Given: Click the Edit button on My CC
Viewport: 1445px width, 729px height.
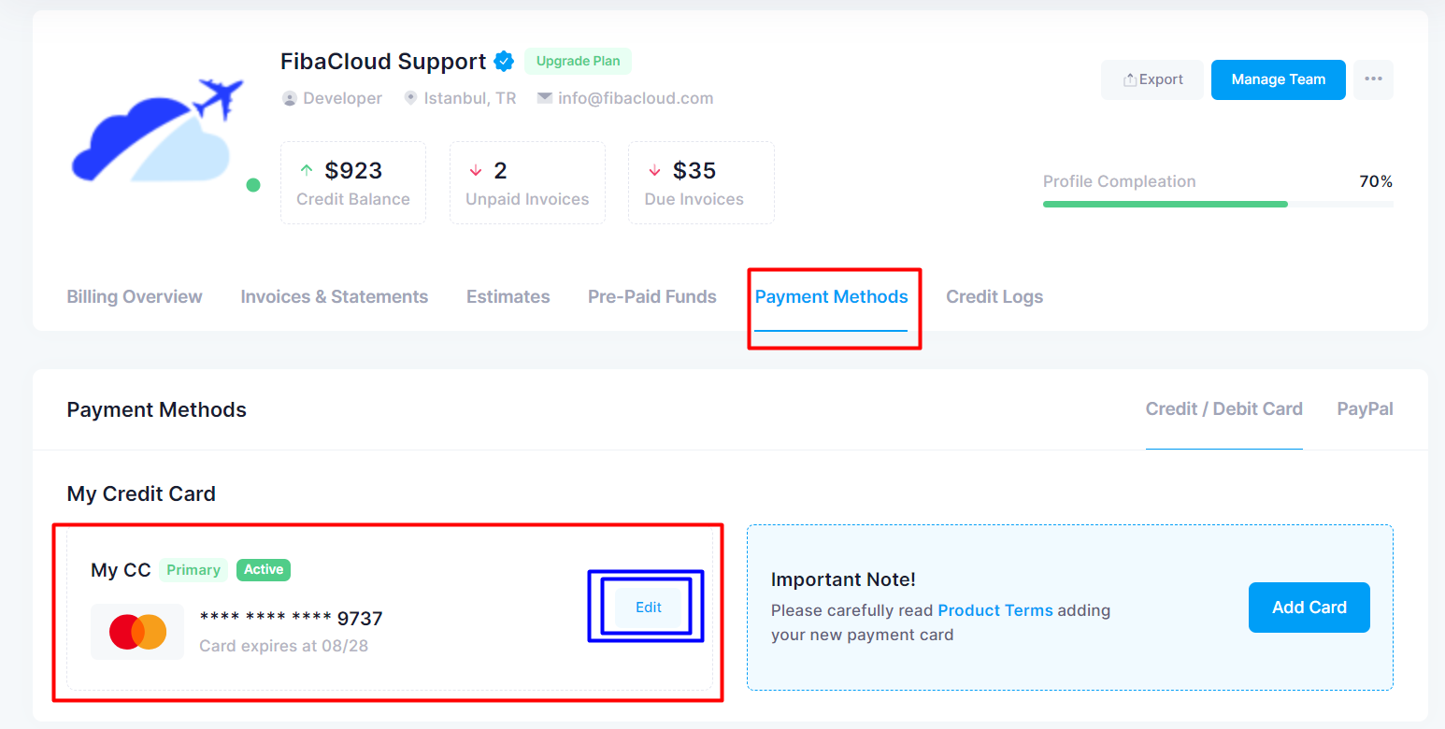Looking at the screenshot, I should pyautogui.click(x=649, y=607).
